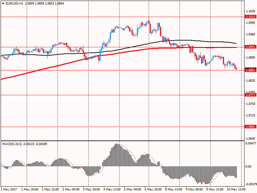
Task: Click the 0.00477 MACD scale value
Action: click(x=251, y=143)
